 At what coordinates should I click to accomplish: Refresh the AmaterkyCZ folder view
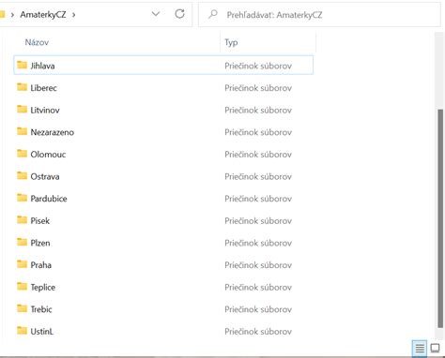click(x=179, y=14)
